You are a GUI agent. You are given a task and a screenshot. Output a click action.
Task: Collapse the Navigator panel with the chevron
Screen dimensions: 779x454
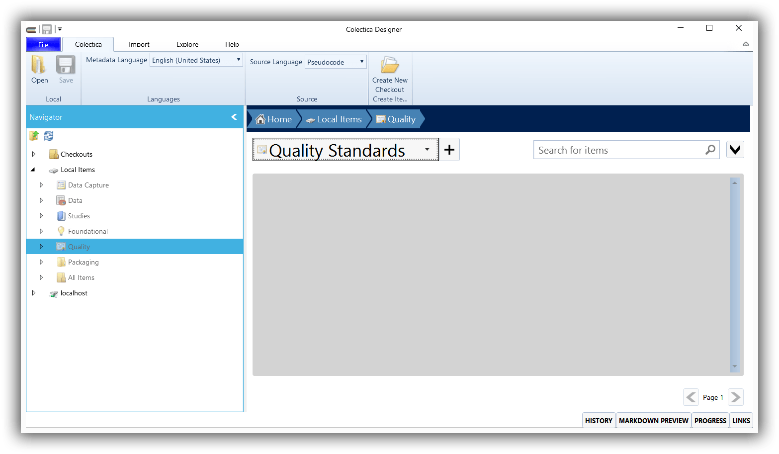[x=234, y=117]
